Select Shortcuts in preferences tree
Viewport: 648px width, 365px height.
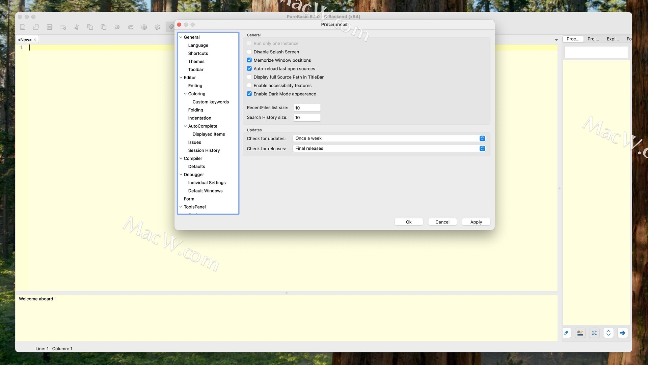coord(198,53)
